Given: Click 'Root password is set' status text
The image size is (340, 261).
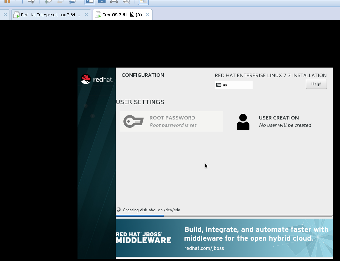Looking at the screenshot, I should coord(173,125).
